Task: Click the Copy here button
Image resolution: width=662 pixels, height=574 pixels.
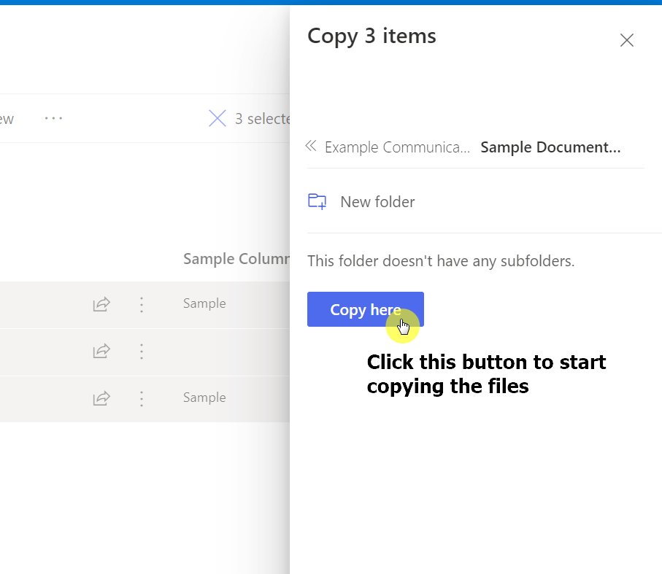Action: coord(365,309)
